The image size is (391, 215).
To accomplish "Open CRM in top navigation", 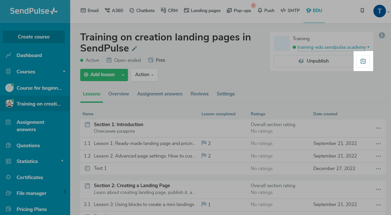I will pos(169,11).
